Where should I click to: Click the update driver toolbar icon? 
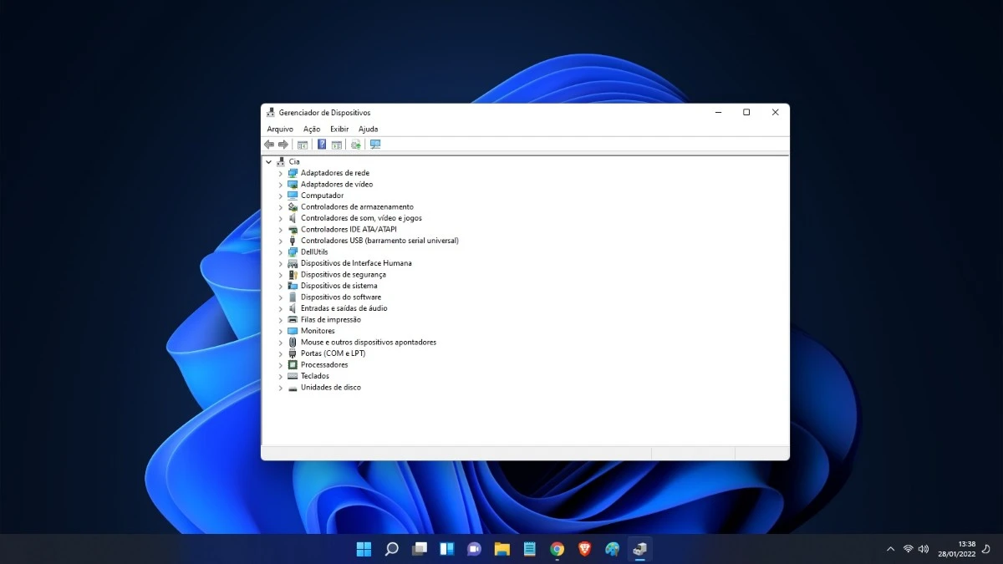(356, 145)
